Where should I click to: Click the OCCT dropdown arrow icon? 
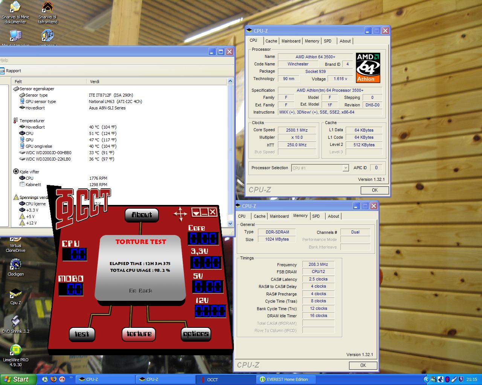click(x=196, y=213)
